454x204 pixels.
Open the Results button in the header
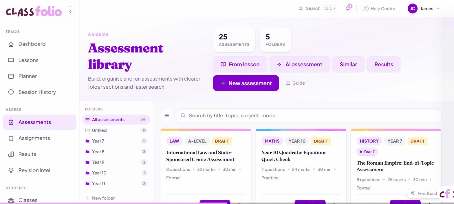point(384,64)
